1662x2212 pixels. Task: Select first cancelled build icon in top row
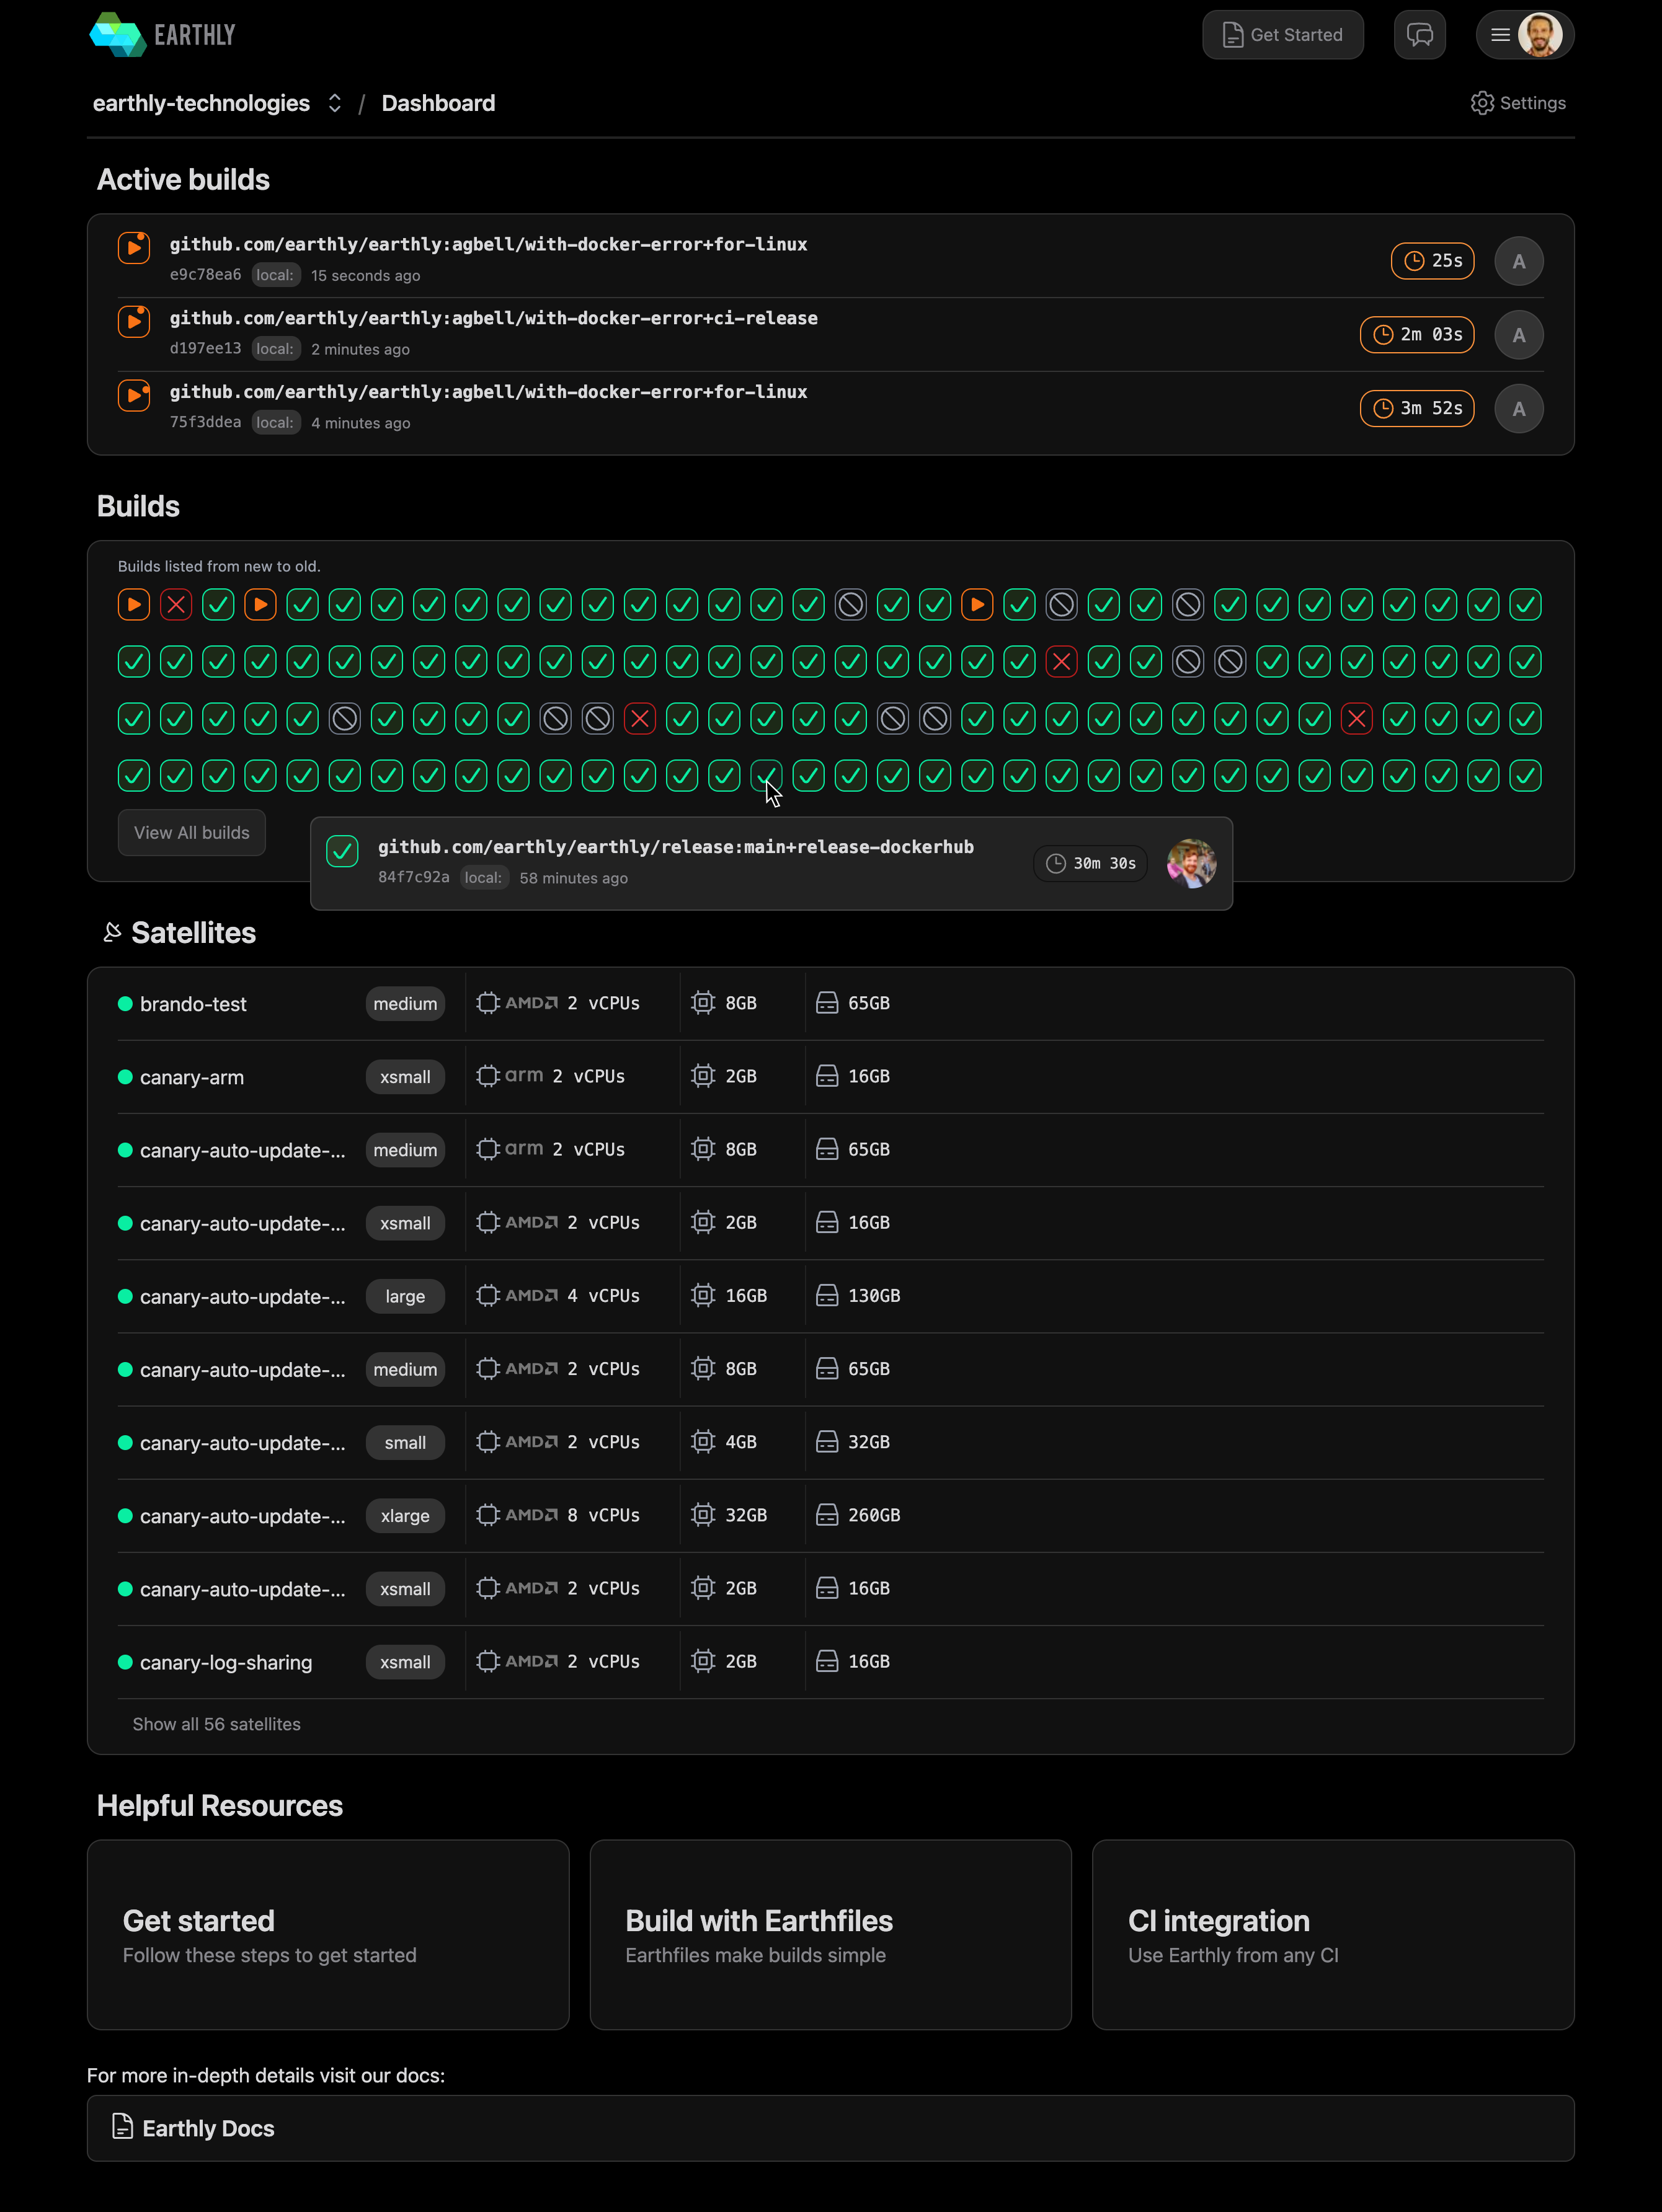(850, 604)
